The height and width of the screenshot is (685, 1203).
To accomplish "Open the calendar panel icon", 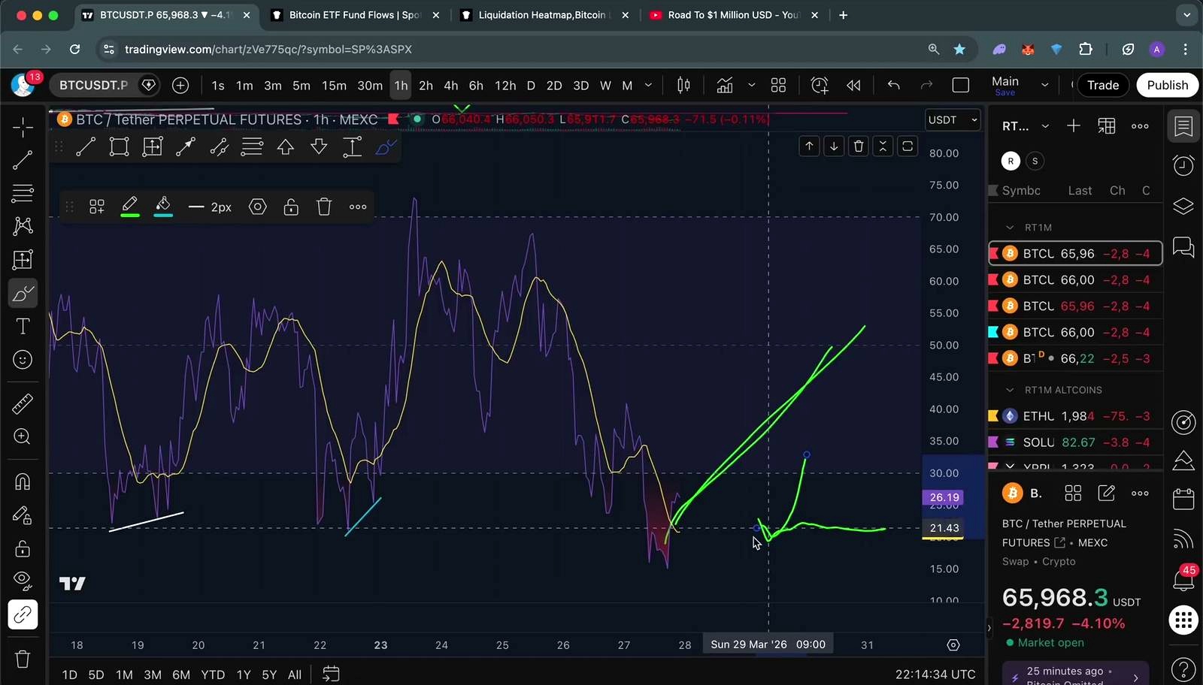I will tap(1183, 499).
